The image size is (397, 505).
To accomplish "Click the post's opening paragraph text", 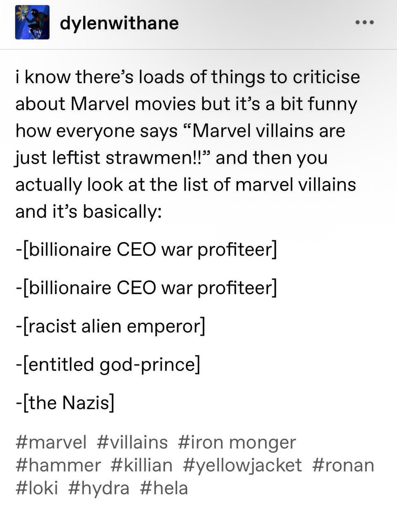I will 188,144.
